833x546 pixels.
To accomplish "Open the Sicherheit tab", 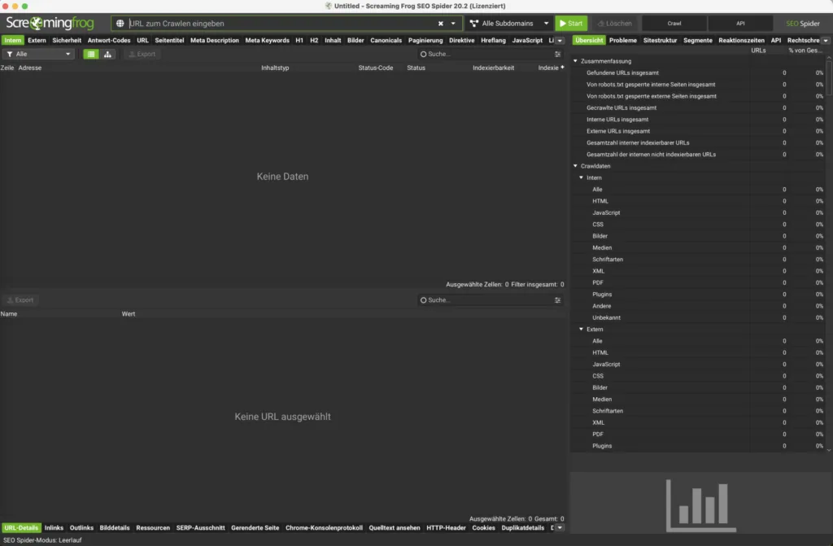I will coord(67,41).
